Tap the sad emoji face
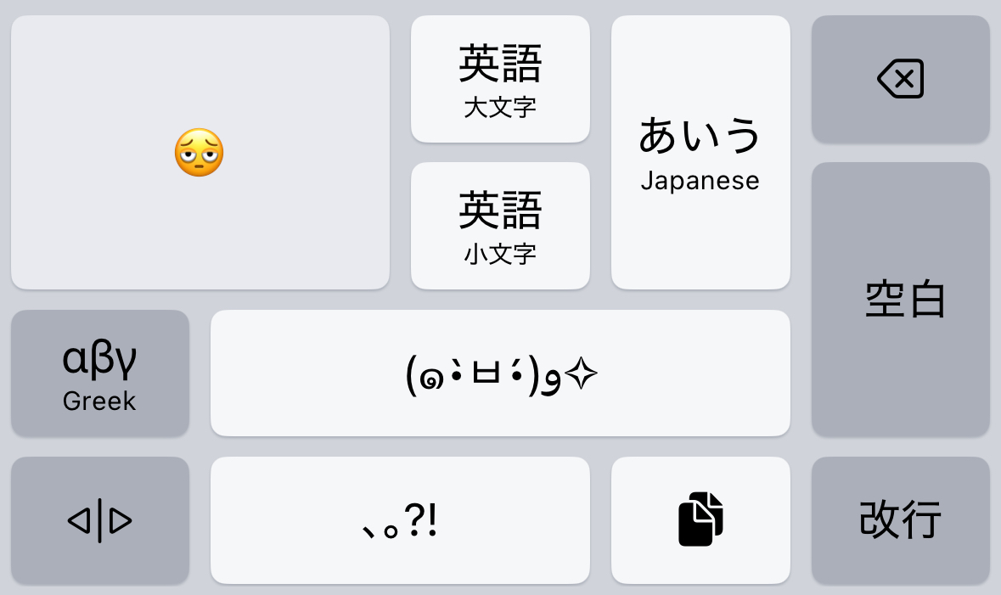 (200, 153)
